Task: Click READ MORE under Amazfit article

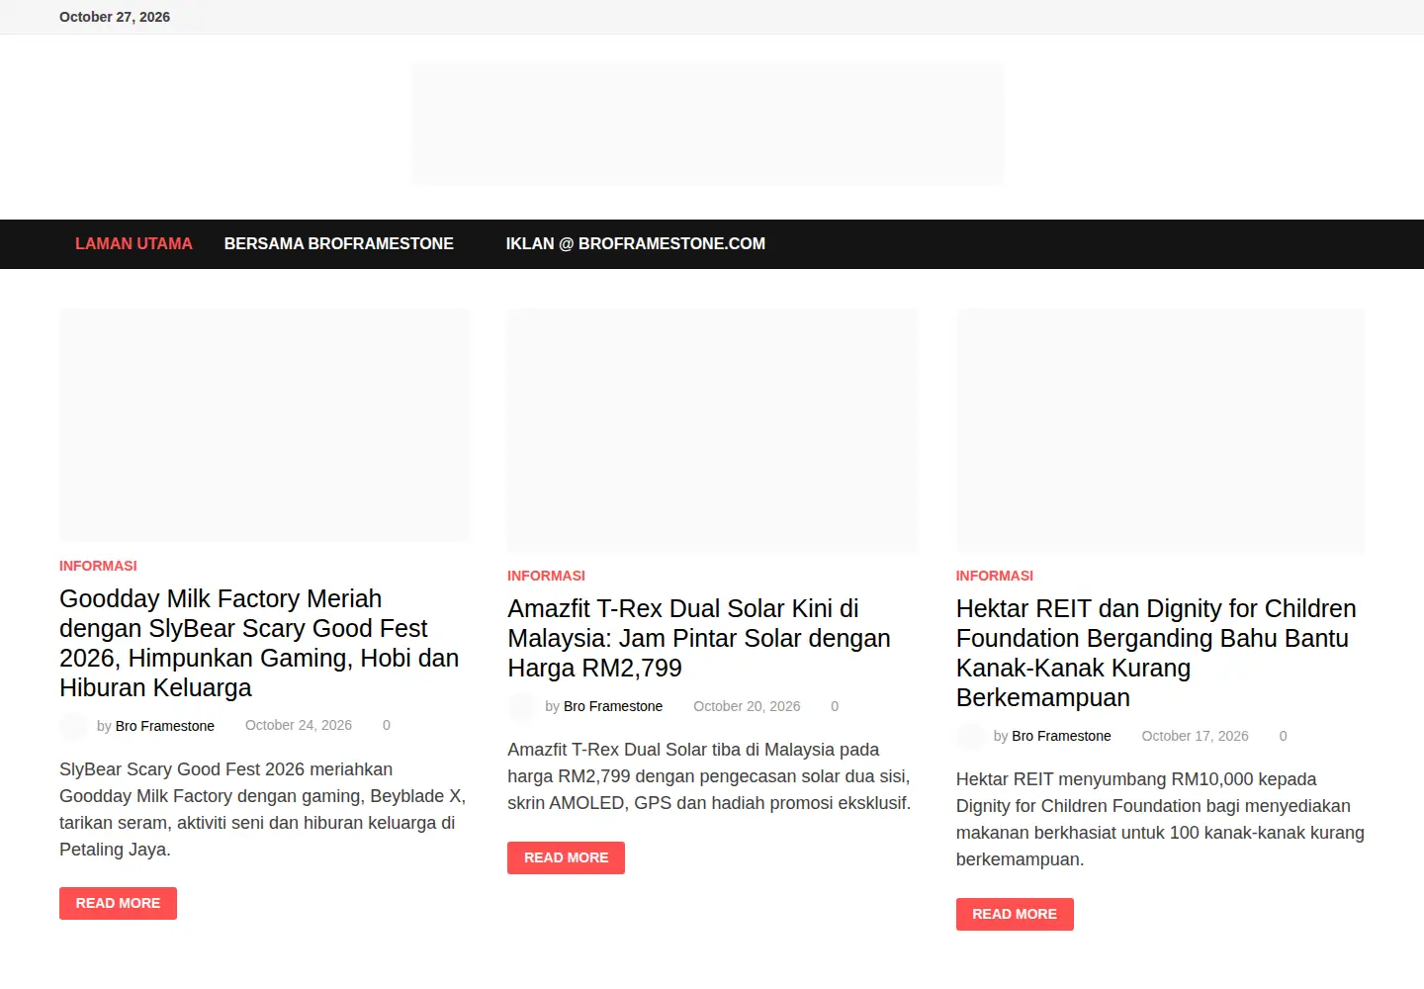Action: point(566,857)
